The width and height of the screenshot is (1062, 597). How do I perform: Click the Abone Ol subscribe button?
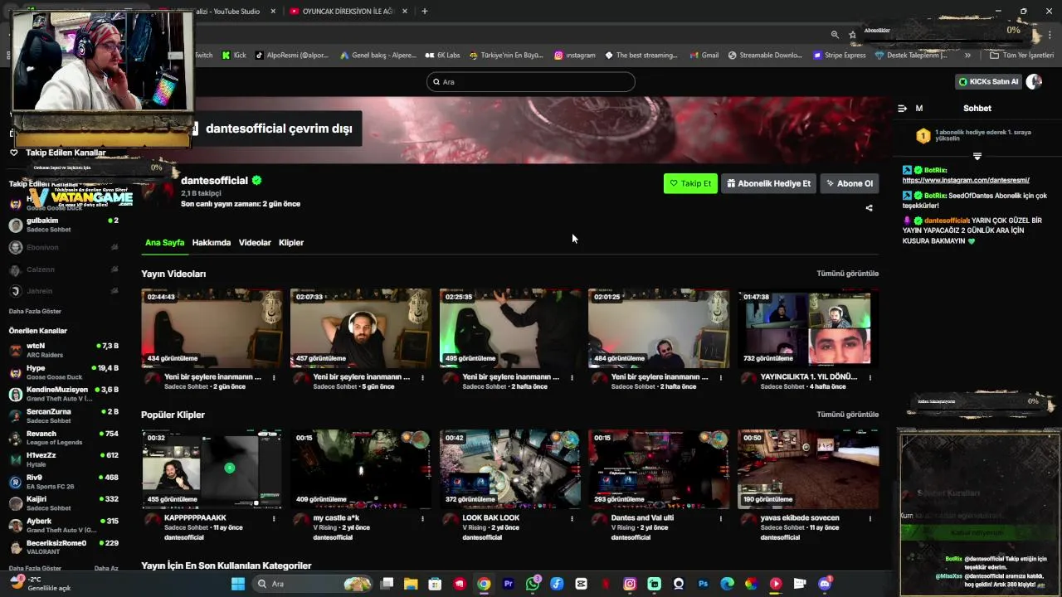point(849,183)
